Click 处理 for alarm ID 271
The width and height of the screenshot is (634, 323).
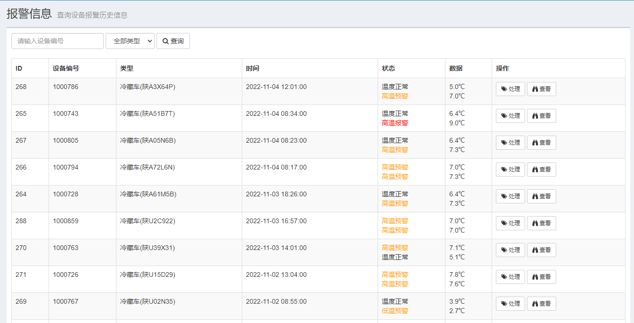[510, 277]
